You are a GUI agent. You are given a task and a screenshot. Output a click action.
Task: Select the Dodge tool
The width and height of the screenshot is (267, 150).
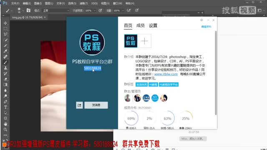click(x=5, y=96)
